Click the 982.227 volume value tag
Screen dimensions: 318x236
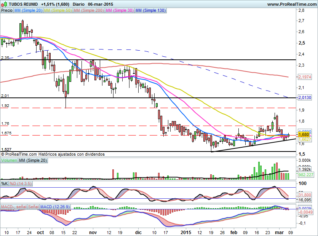click(x=304, y=174)
